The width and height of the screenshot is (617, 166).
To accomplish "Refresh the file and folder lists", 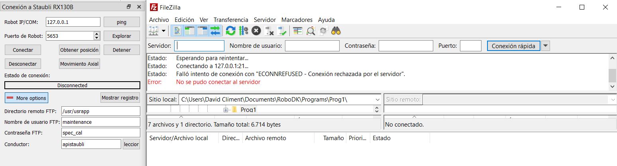I will pyautogui.click(x=230, y=31).
